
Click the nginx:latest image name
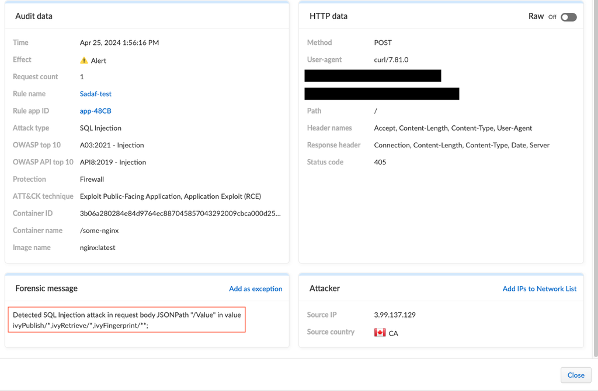pos(98,248)
